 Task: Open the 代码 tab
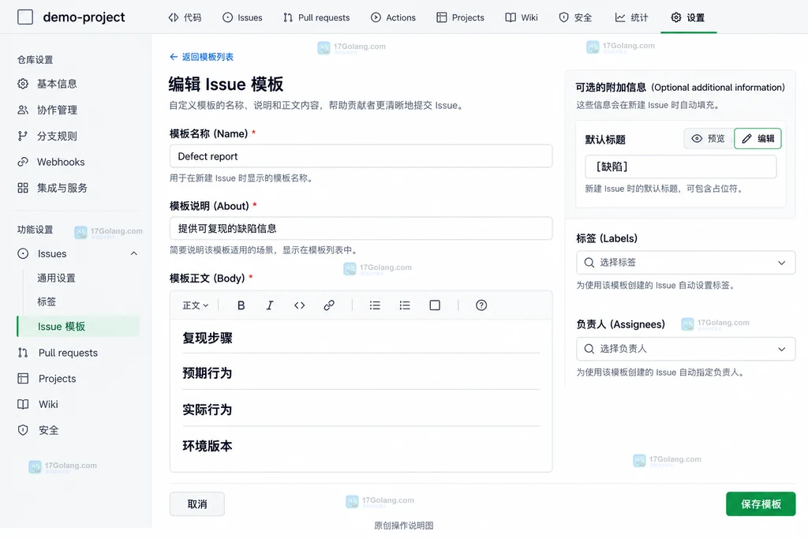(x=185, y=17)
